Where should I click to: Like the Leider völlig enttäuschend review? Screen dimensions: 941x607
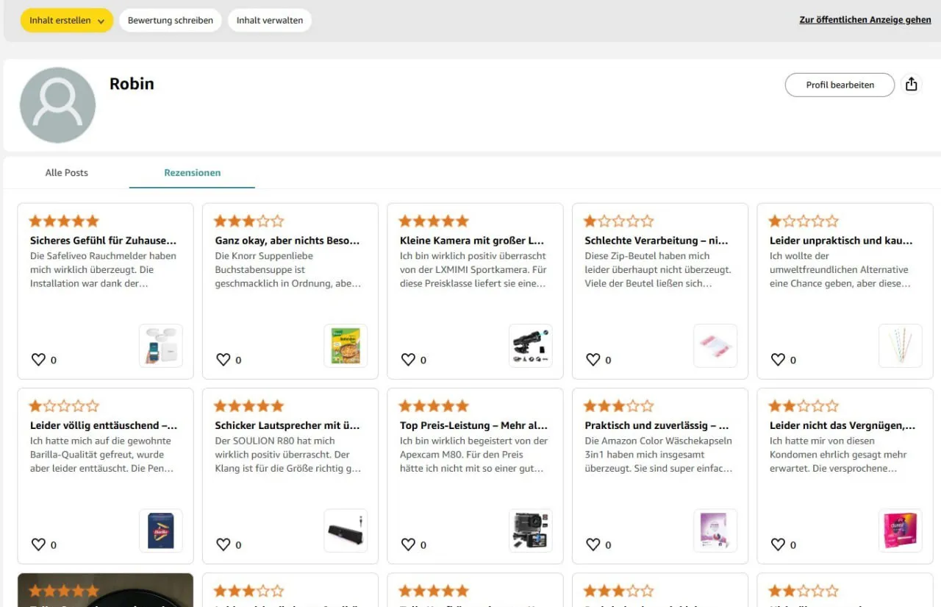(38, 544)
